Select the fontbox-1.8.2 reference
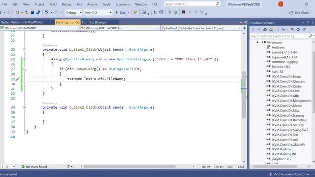315x177 pixels. click(281, 67)
